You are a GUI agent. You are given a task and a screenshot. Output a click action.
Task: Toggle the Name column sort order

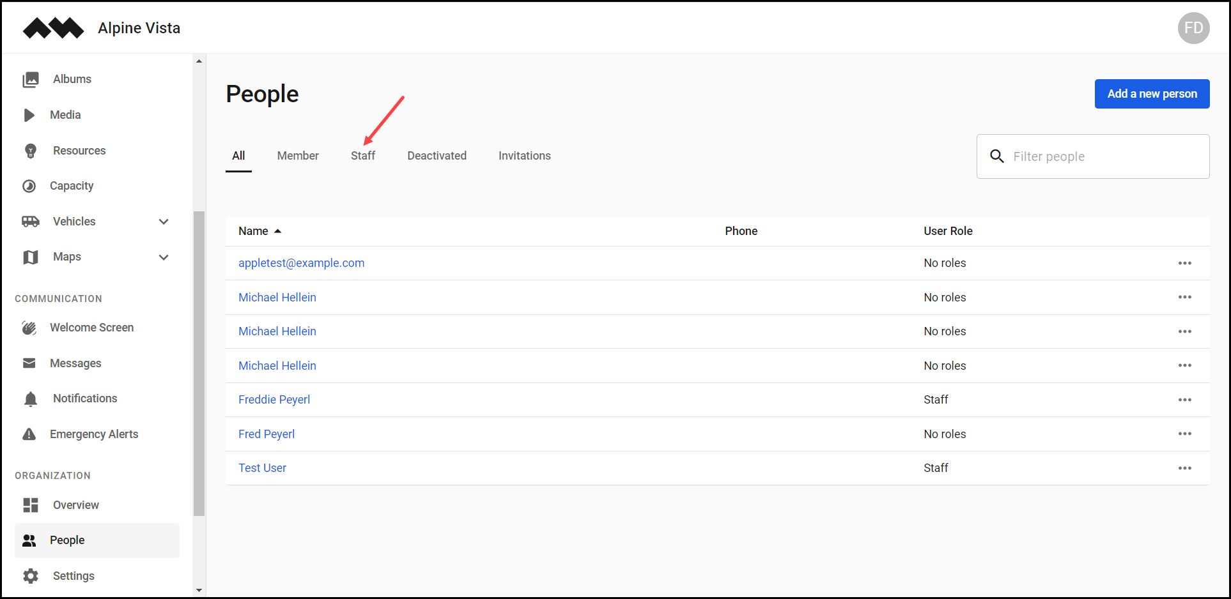(x=259, y=231)
